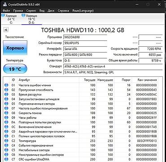Viewport: 166px width, 162px height.
Task: Open the Справка menu
Action: click(x=63, y=11)
